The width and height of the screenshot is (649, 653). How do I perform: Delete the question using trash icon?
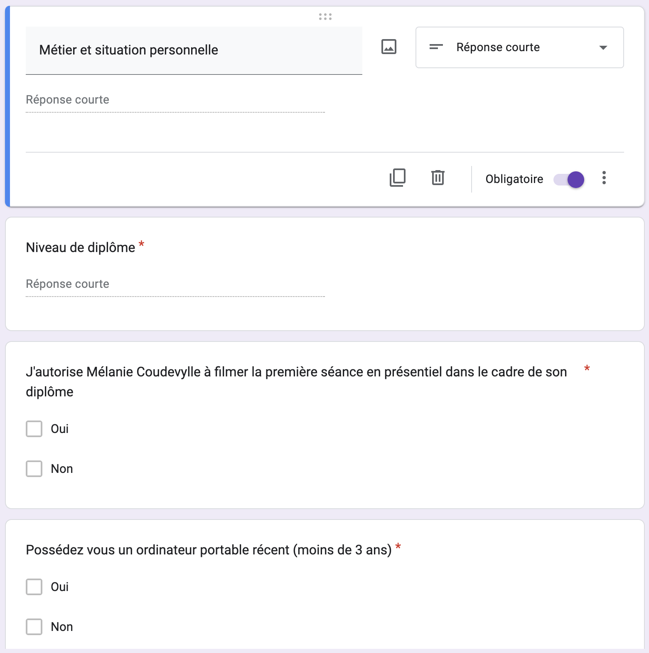coord(438,178)
